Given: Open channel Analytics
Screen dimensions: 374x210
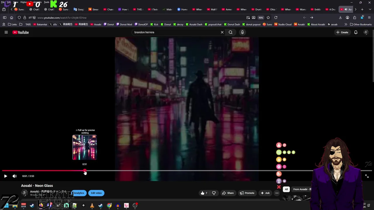Looking at the screenshot, I should click(79, 193).
